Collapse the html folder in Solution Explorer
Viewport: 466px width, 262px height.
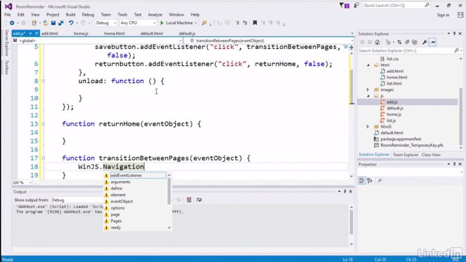[368, 65]
